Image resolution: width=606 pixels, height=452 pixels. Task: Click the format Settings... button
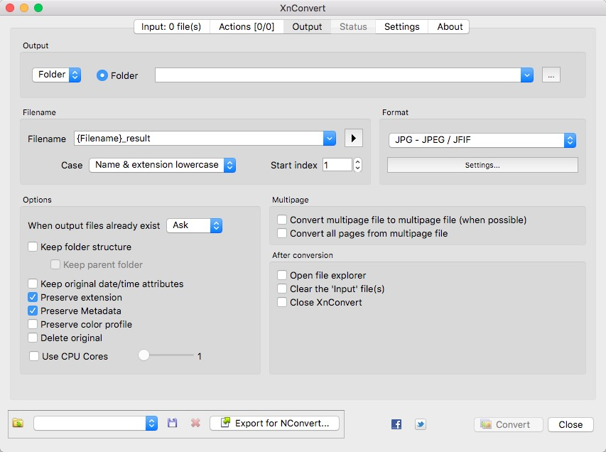[482, 165]
